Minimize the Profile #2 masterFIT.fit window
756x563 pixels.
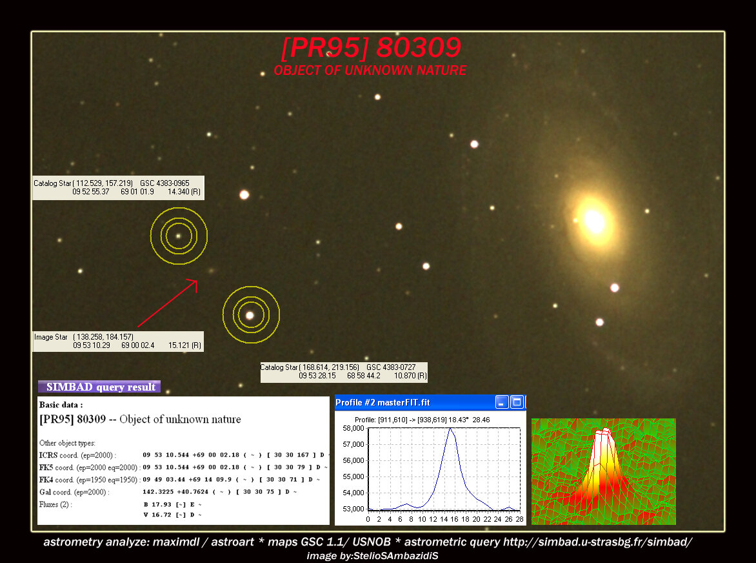[501, 402]
